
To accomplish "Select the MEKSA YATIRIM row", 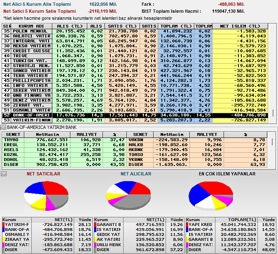I will tap(135, 46).
